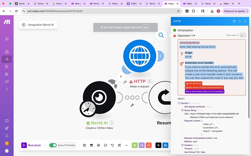The height and width of the screenshot is (156, 251).
Task: Click the HTTP panel vertical scrollbar
Action: coord(248,72)
